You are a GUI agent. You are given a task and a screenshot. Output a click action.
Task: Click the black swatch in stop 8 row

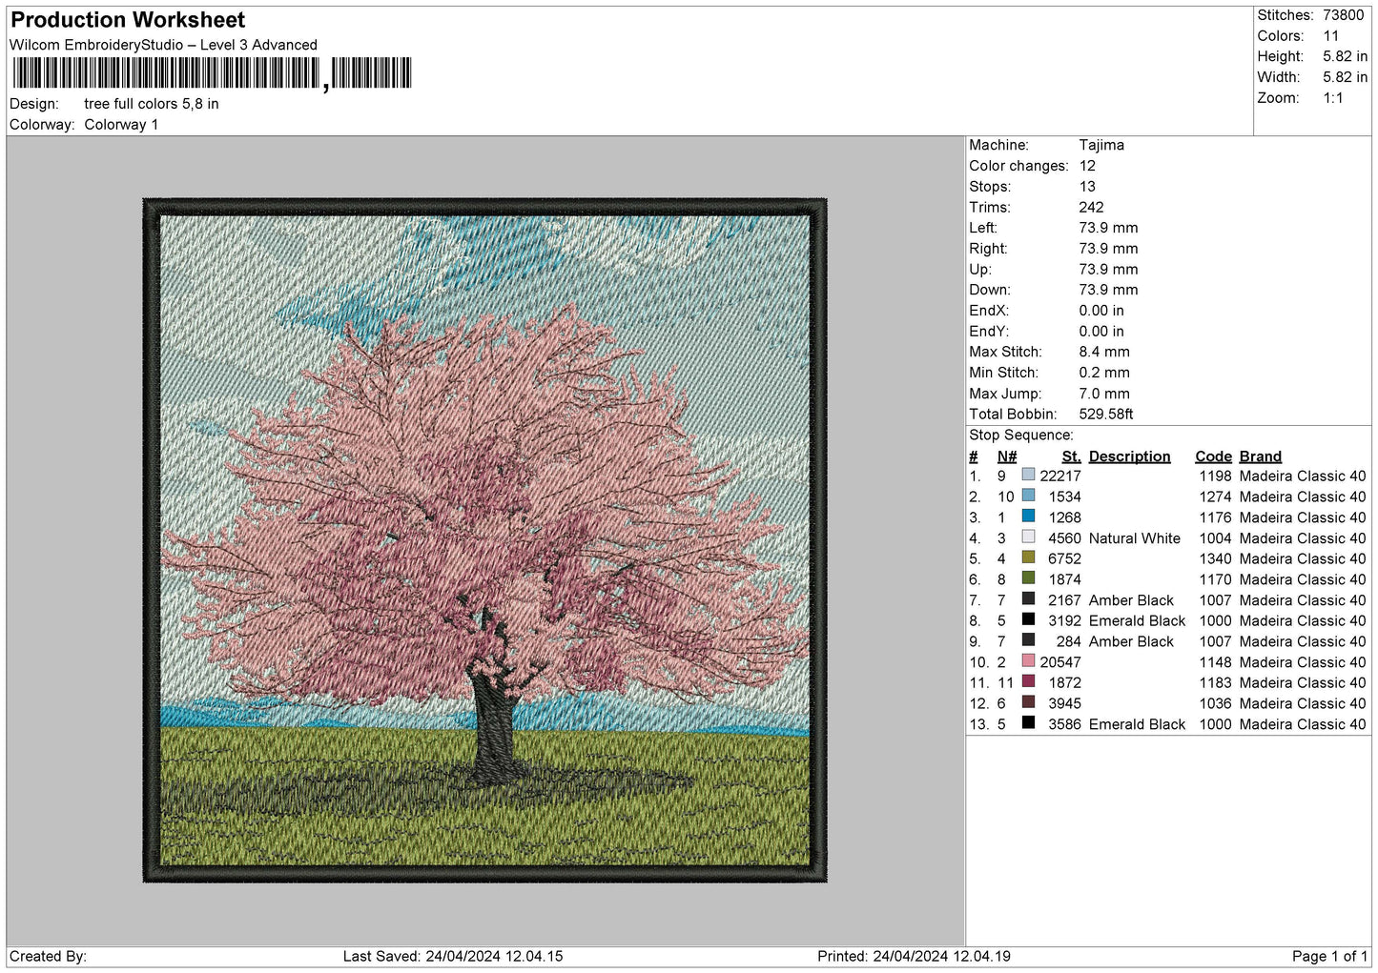pyautogui.click(x=1028, y=619)
